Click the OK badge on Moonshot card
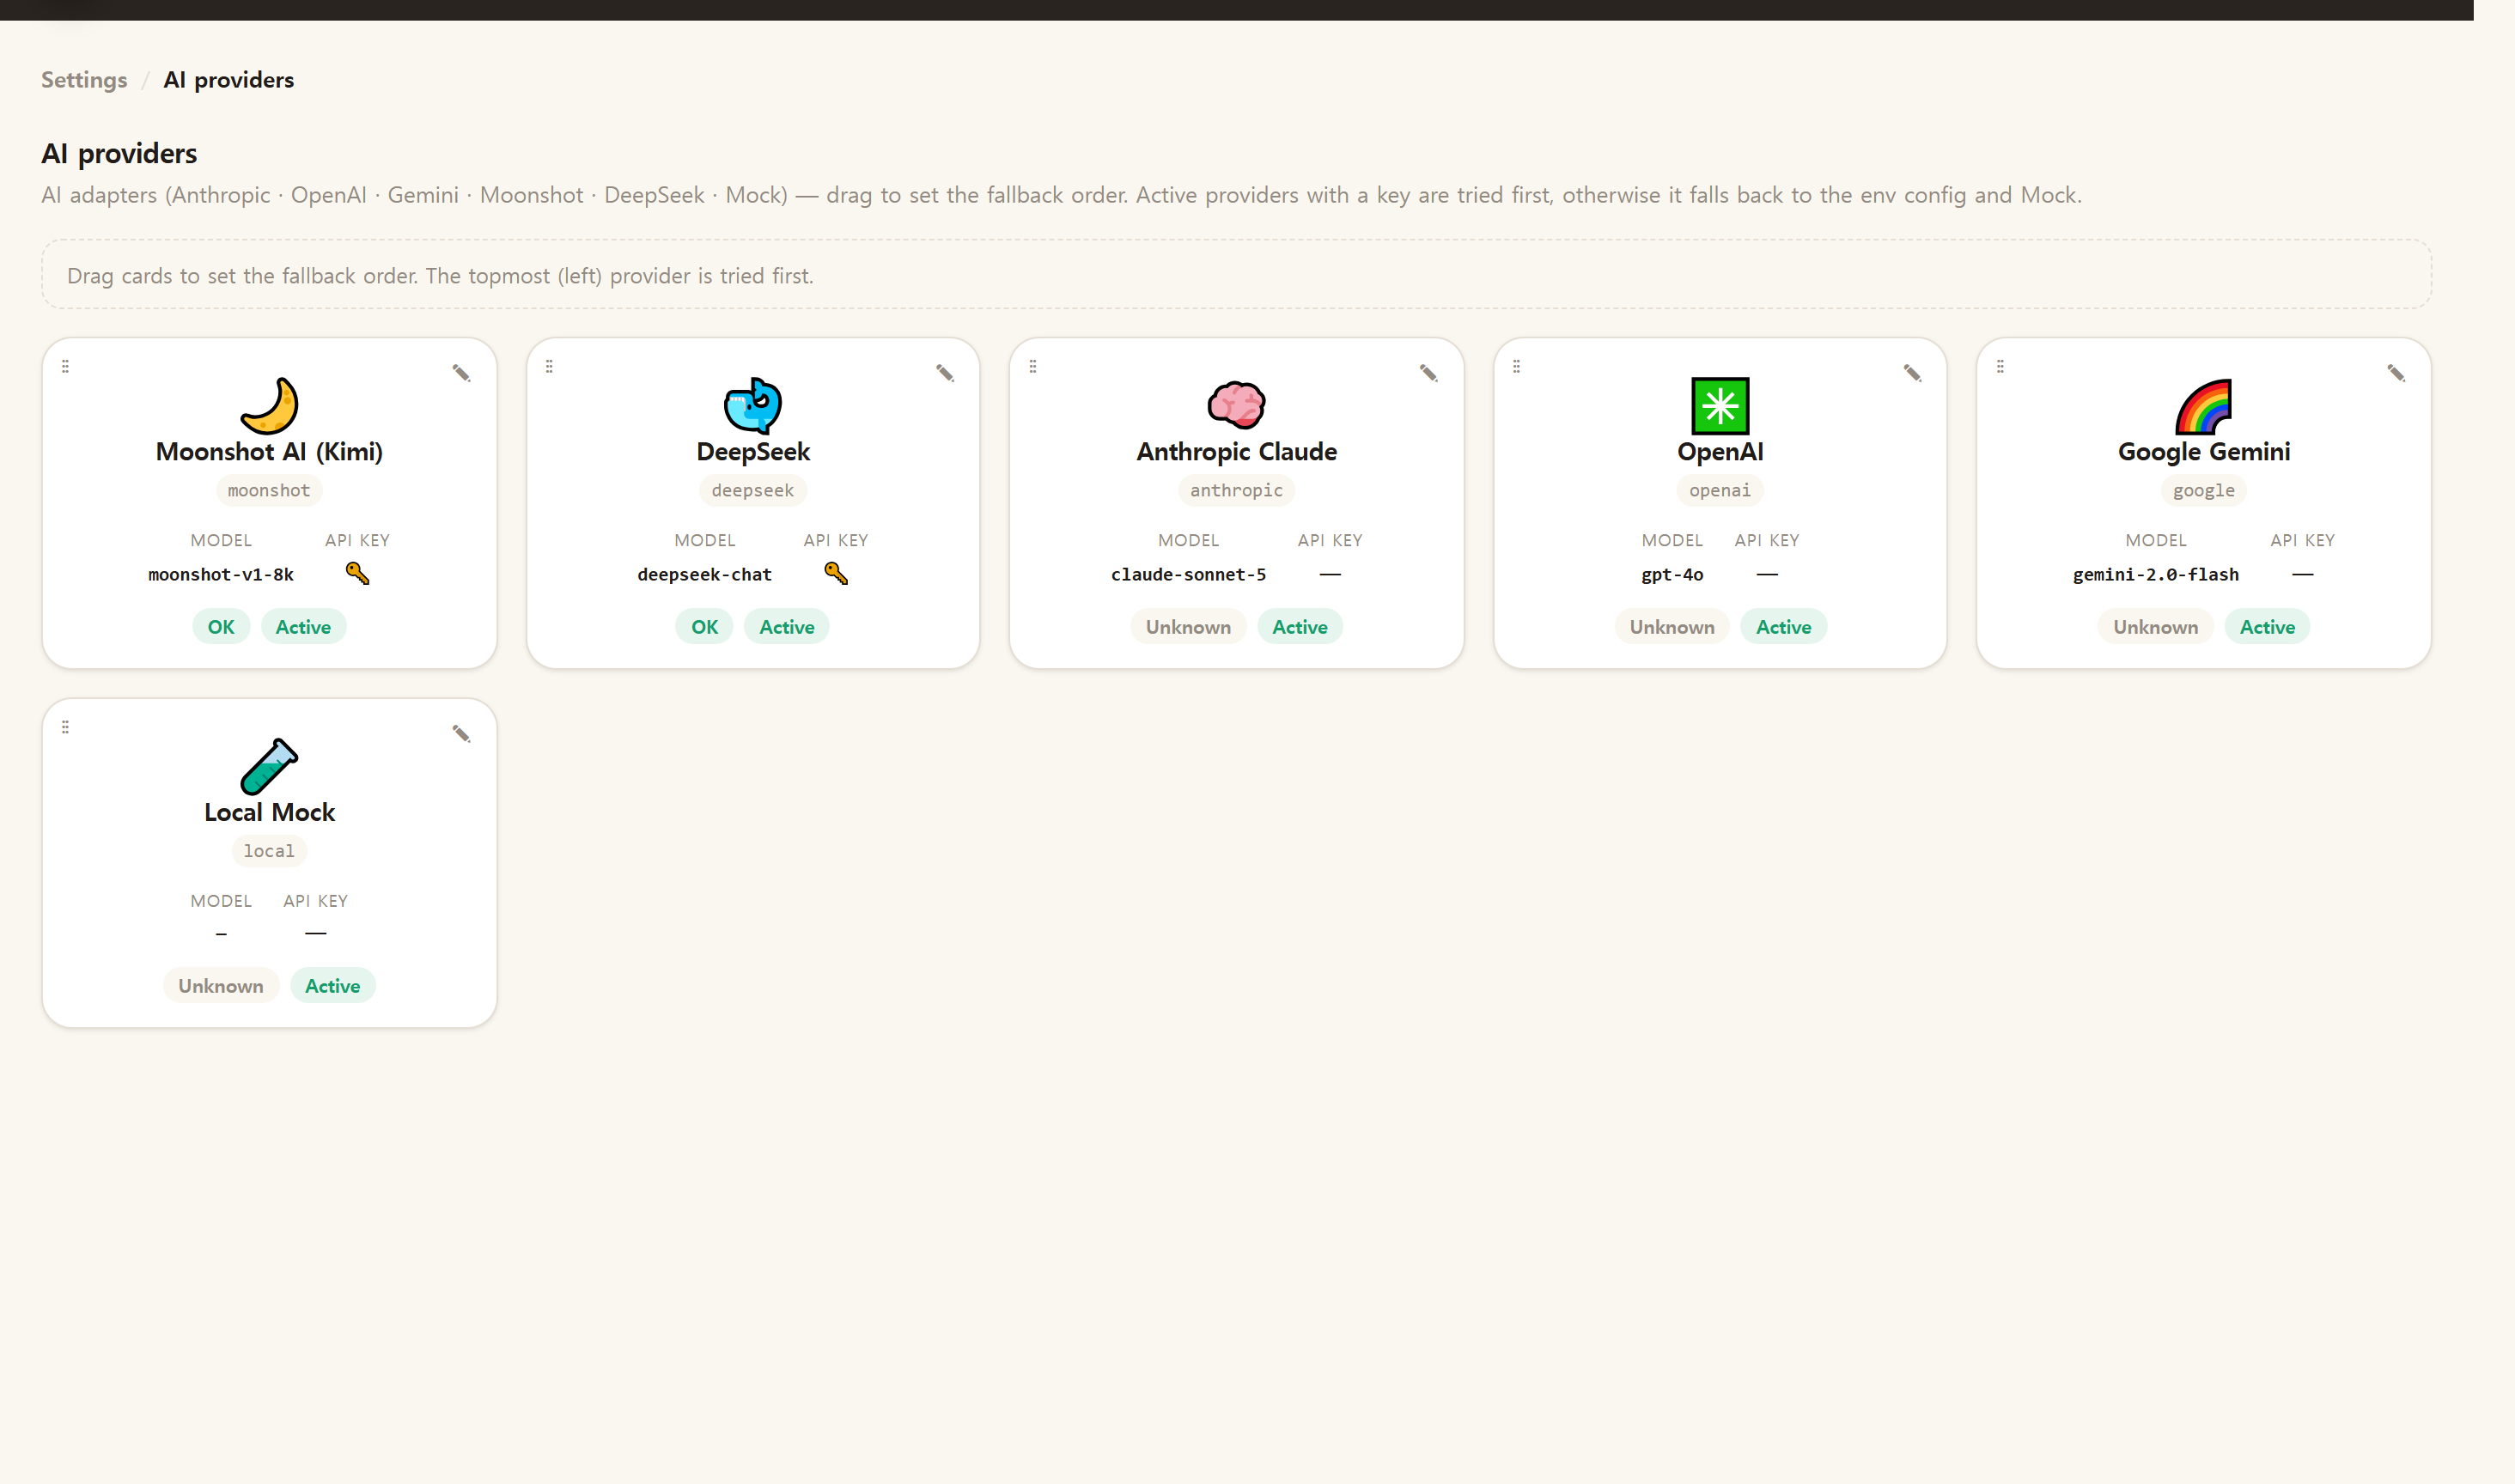The height and width of the screenshot is (1484, 2515). click(x=221, y=627)
